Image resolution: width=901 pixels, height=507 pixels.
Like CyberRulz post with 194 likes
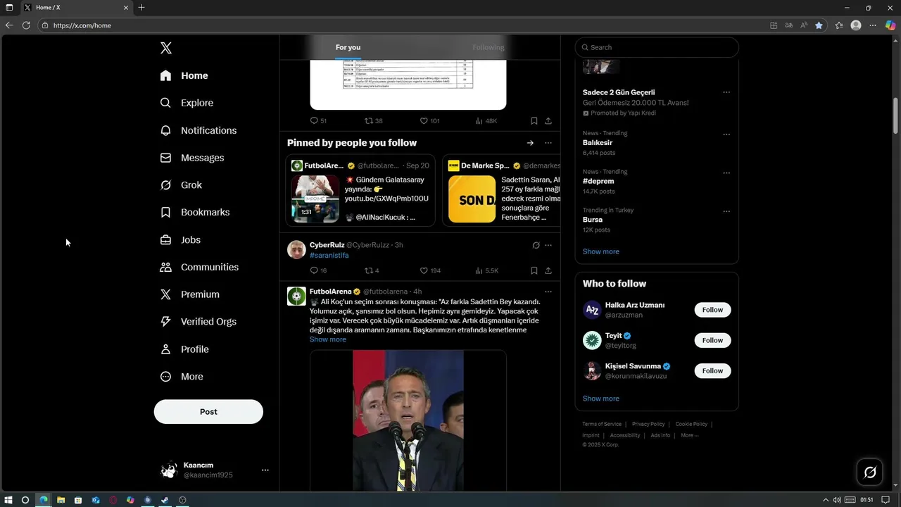tap(430, 270)
